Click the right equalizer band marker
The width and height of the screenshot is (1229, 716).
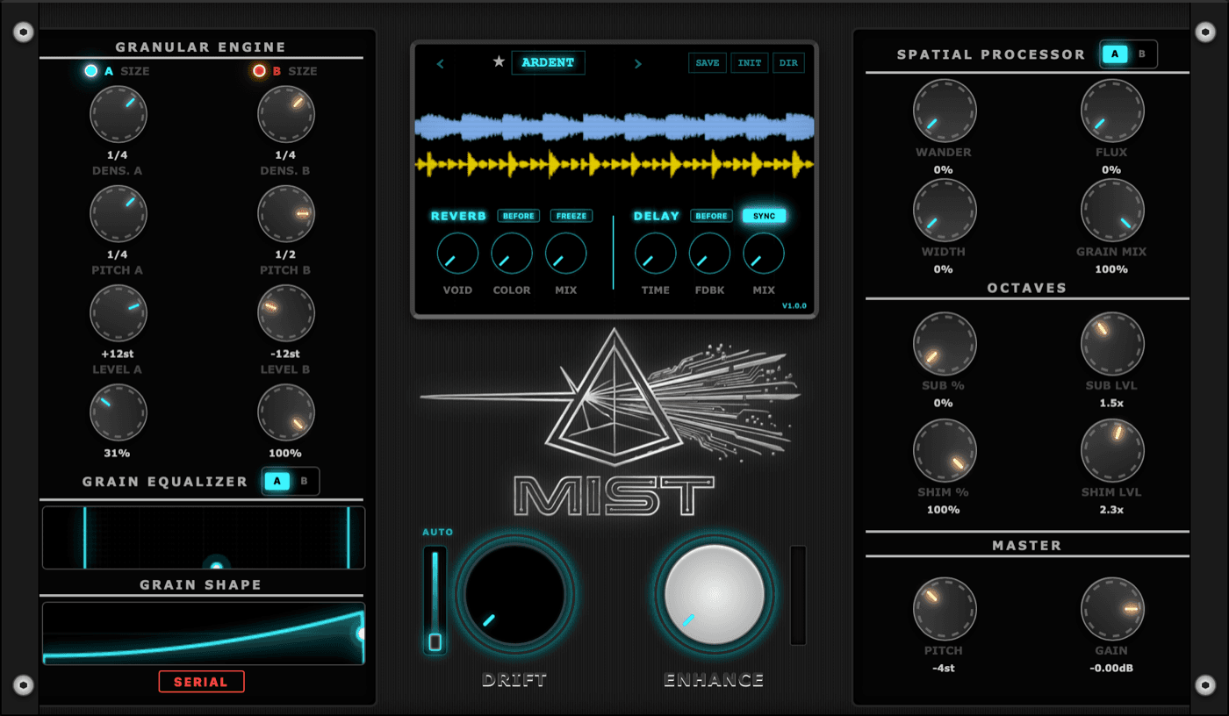point(349,537)
